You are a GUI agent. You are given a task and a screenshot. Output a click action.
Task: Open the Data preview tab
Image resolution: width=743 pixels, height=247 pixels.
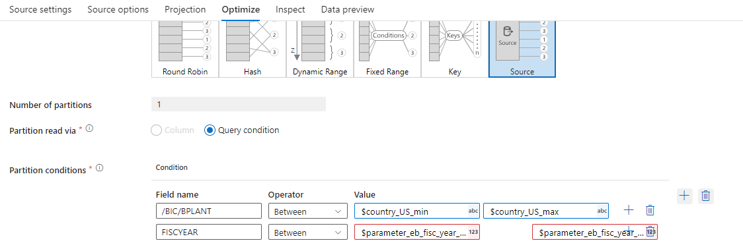coord(347,9)
